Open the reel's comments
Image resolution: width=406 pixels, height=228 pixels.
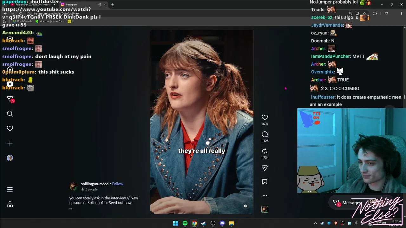tap(265, 134)
